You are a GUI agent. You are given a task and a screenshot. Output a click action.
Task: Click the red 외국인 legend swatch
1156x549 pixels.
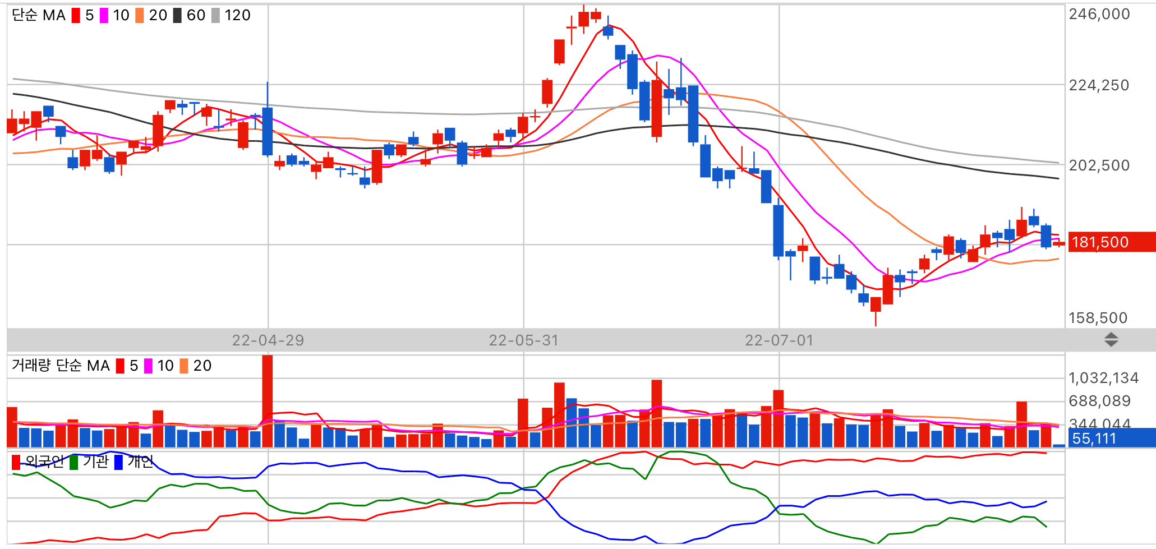pyautogui.click(x=16, y=462)
